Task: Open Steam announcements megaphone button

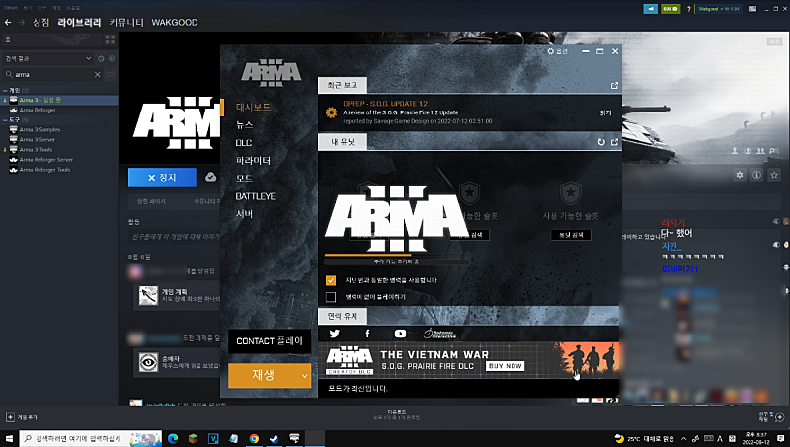Action: click(651, 9)
